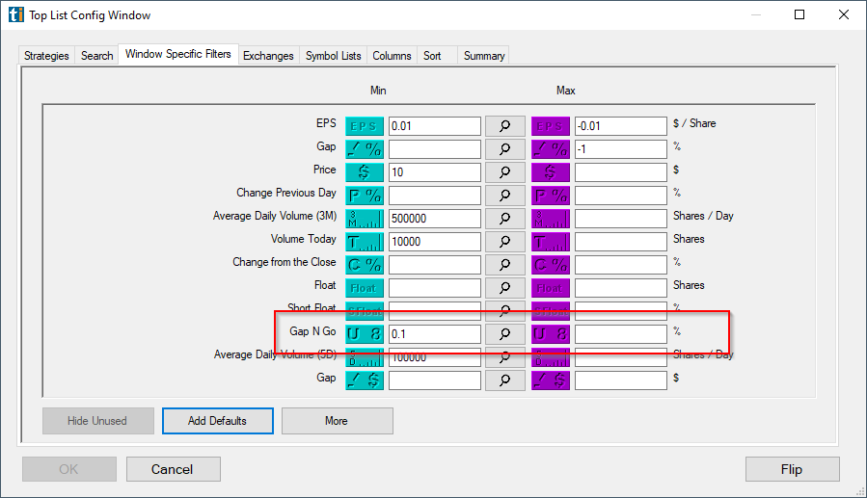This screenshot has width=867, height=498.
Task: Switch to the Strategies tab
Action: 46,56
